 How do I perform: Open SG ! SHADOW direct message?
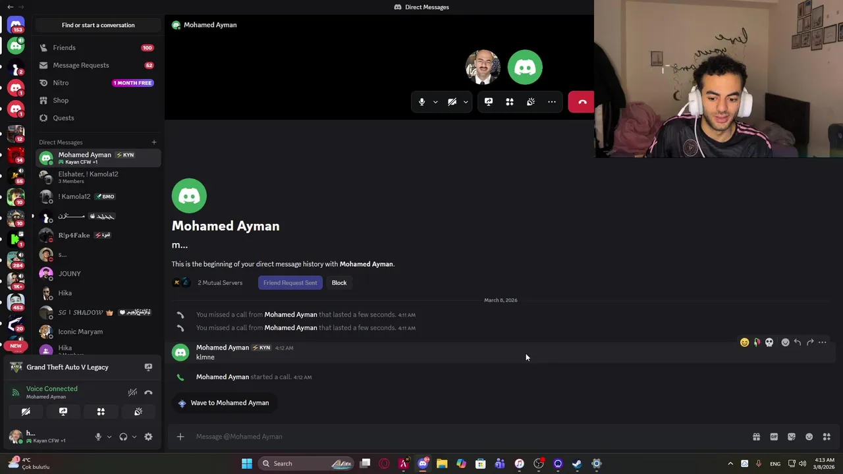point(97,313)
